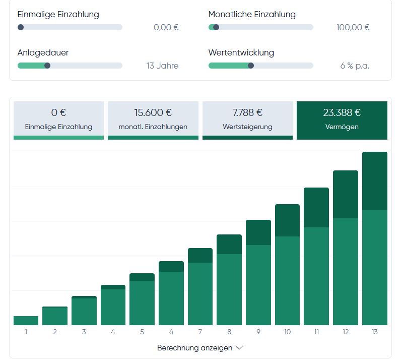The width and height of the screenshot is (403, 364).
Task: Click the 0,00 € one-time deposit value
Action: pos(166,27)
